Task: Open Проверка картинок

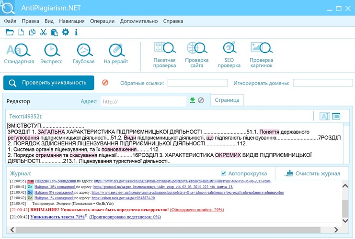Action: (x=262, y=55)
